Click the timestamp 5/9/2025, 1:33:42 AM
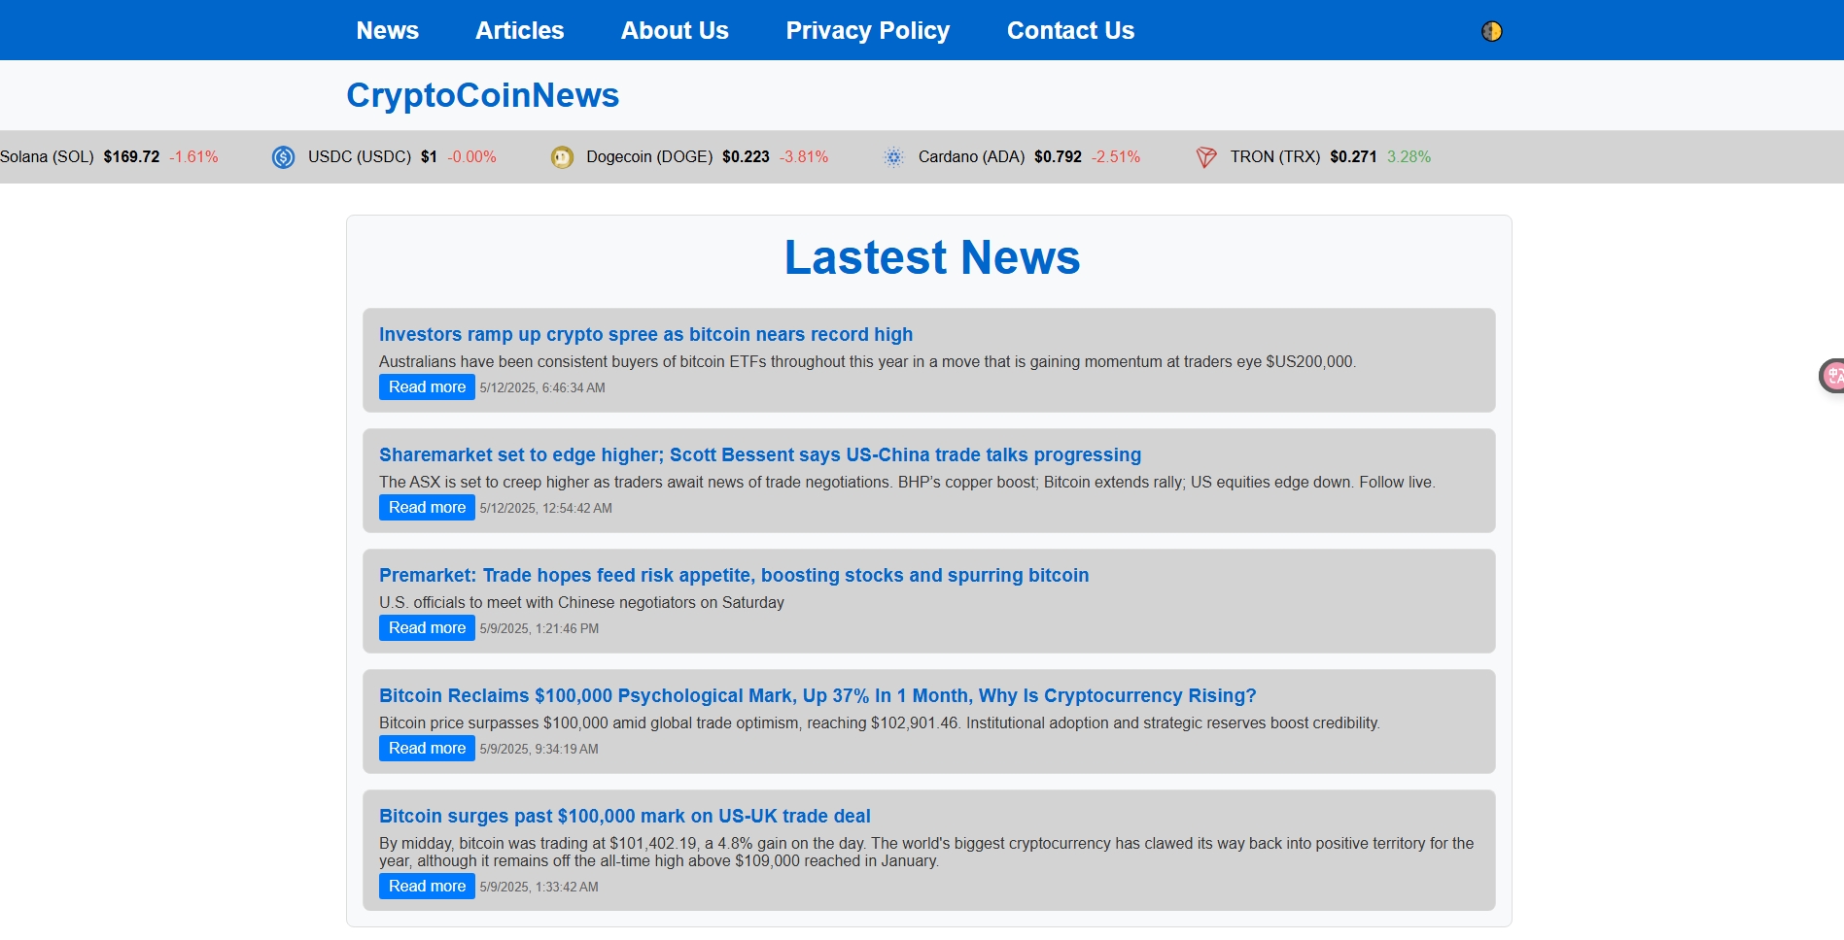Screen dimensions: 1844x940 [539, 887]
